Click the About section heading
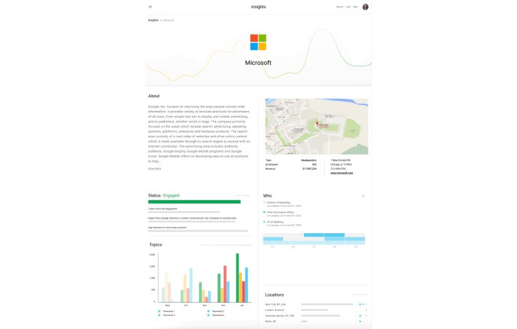The width and height of the screenshot is (517, 329). (154, 96)
